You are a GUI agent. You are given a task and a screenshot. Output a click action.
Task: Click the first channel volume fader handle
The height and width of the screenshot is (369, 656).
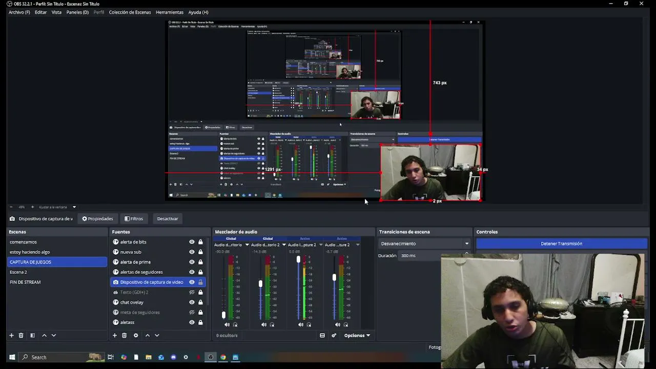[x=223, y=315]
